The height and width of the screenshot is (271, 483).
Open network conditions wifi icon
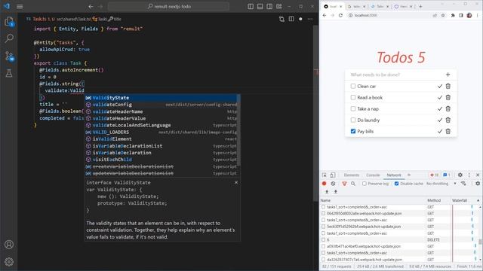click(463, 184)
